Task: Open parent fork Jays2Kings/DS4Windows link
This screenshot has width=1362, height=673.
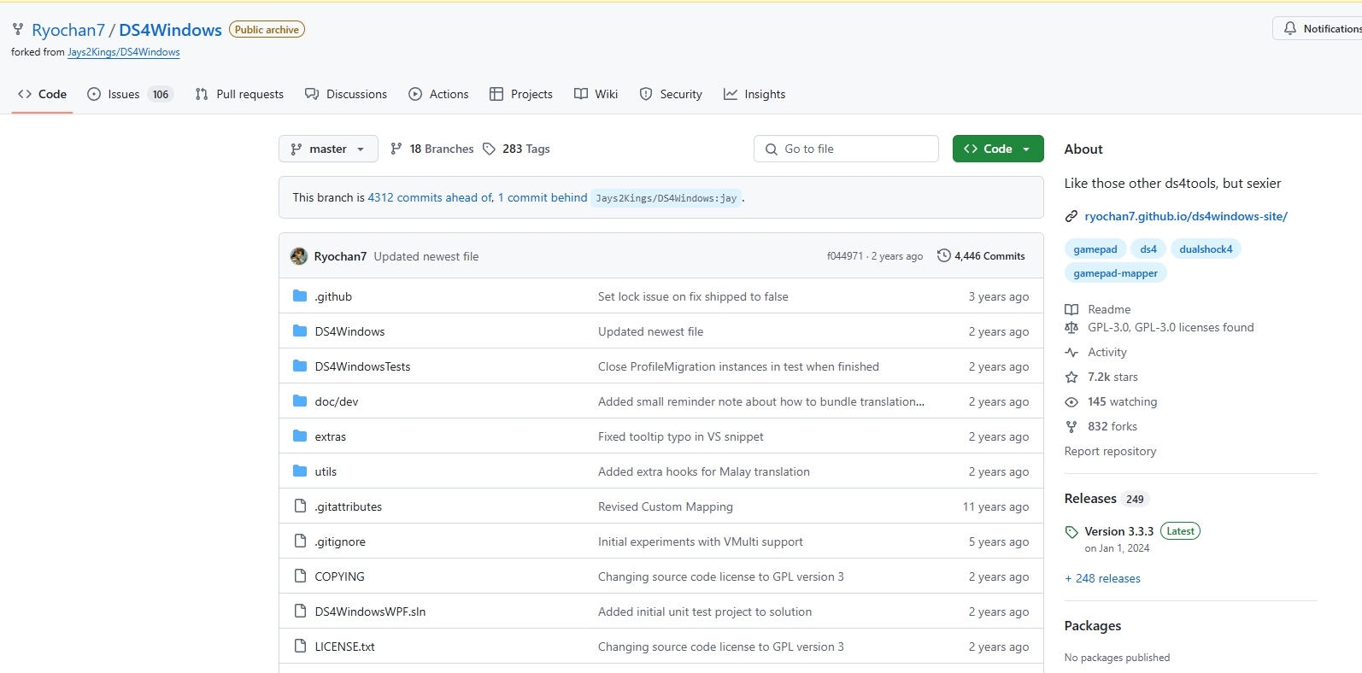Action: [x=124, y=52]
